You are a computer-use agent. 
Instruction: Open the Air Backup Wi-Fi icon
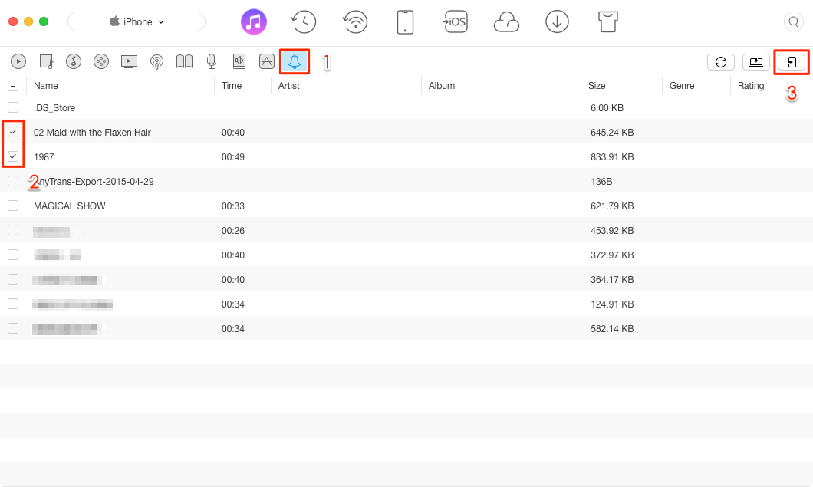(x=355, y=21)
